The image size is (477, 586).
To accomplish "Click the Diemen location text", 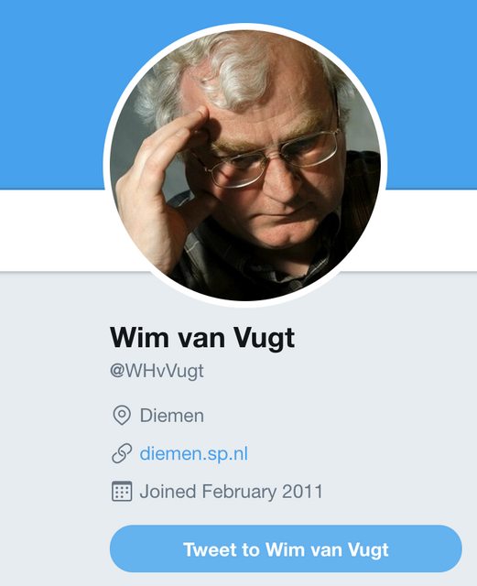I will coord(172,416).
